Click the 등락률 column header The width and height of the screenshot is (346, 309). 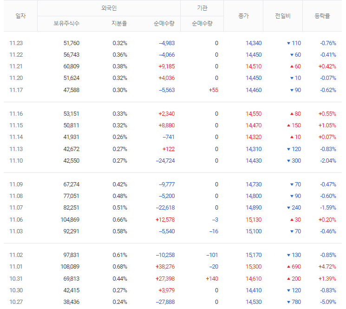pyautogui.click(x=322, y=16)
